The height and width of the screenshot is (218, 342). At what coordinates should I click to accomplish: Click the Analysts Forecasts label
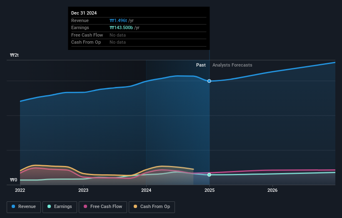pos(232,65)
